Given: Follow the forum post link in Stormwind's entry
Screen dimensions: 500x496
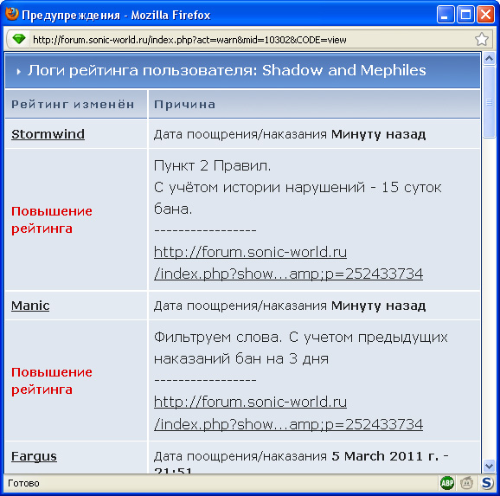Looking at the screenshot, I should (288, 263).
